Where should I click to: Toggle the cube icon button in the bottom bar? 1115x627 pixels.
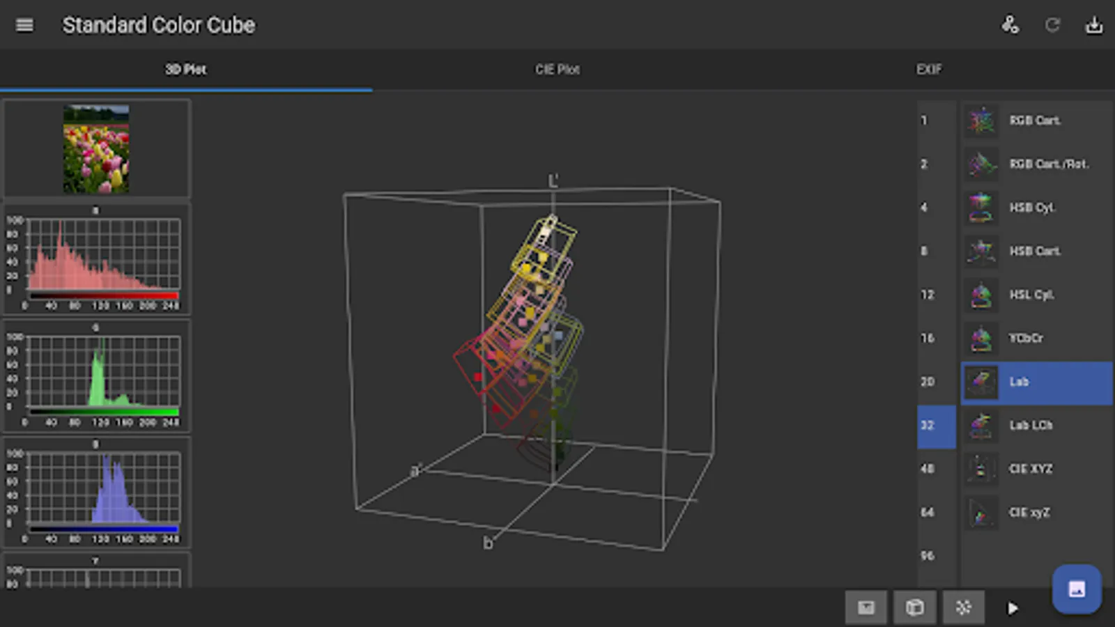pos(915,607)
